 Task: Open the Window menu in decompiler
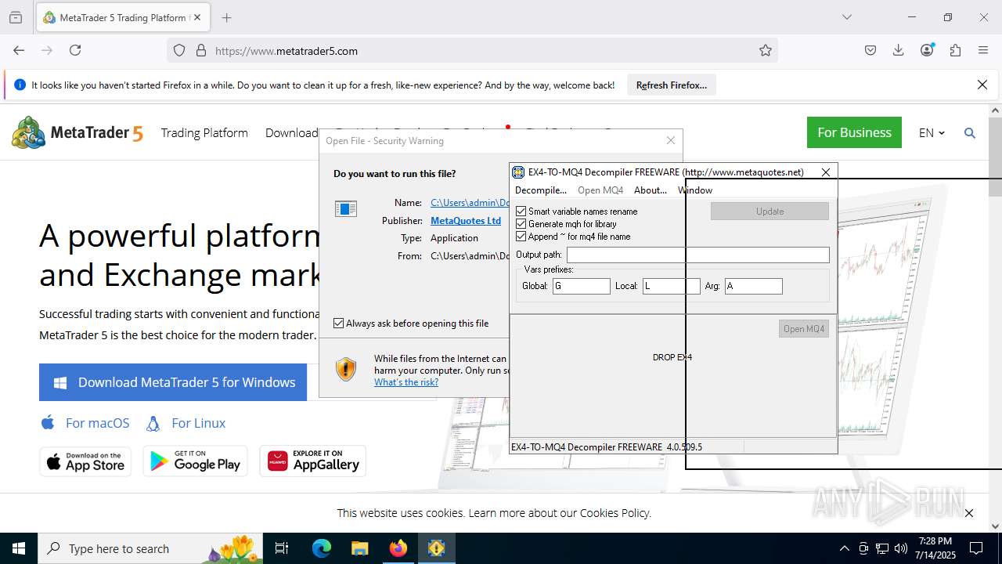[695, 190]
